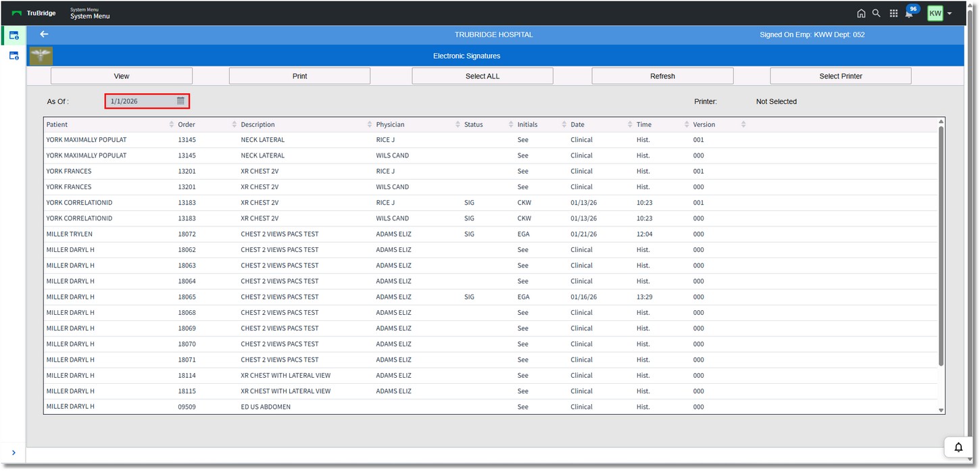Image resolution: width=980 pixels, height=471 pixels.
Task: Open the As Of calendar picker
Action: (x=180, y=100)
